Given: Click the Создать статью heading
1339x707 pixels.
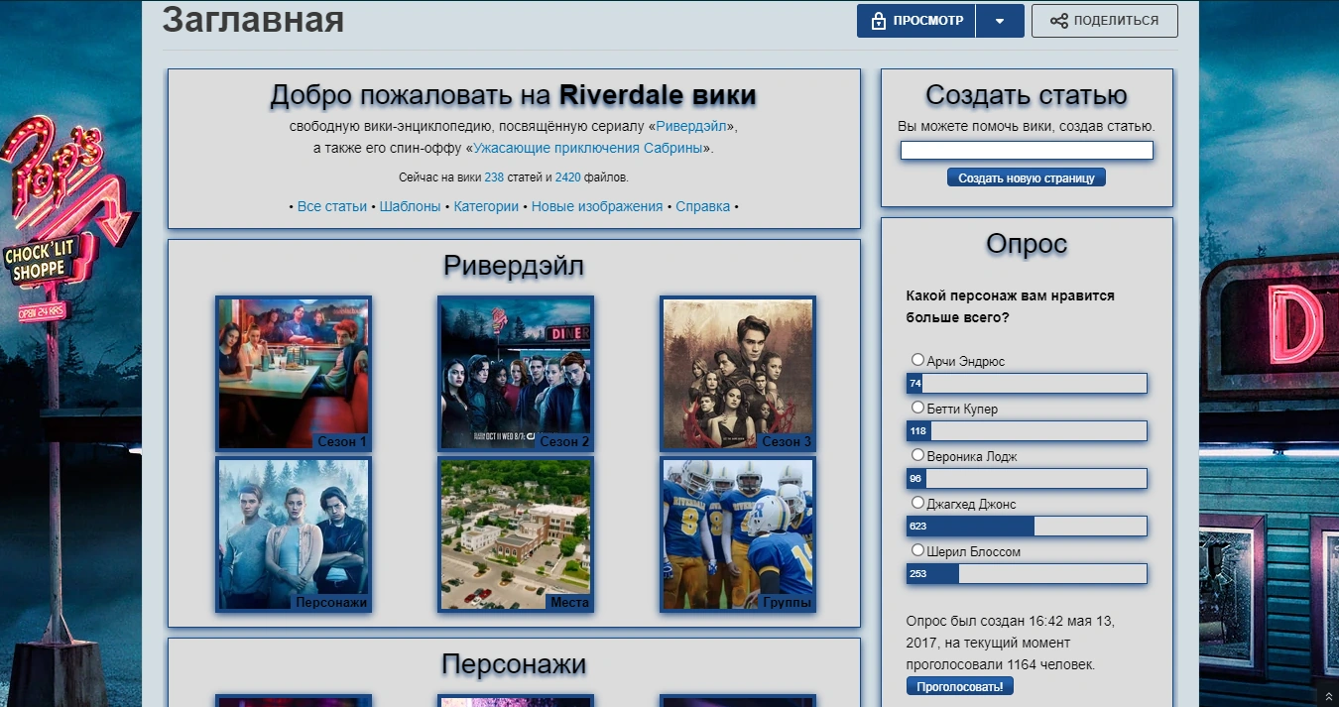Looking at the screenshot, I should pyautogui.click(x=1027, y=95).
